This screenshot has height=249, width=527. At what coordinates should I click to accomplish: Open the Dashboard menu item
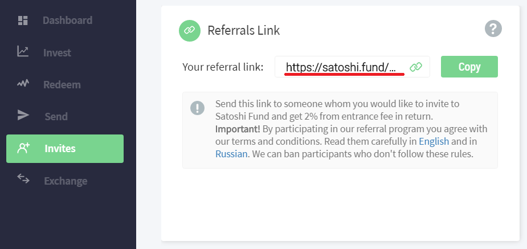point(67,21)
